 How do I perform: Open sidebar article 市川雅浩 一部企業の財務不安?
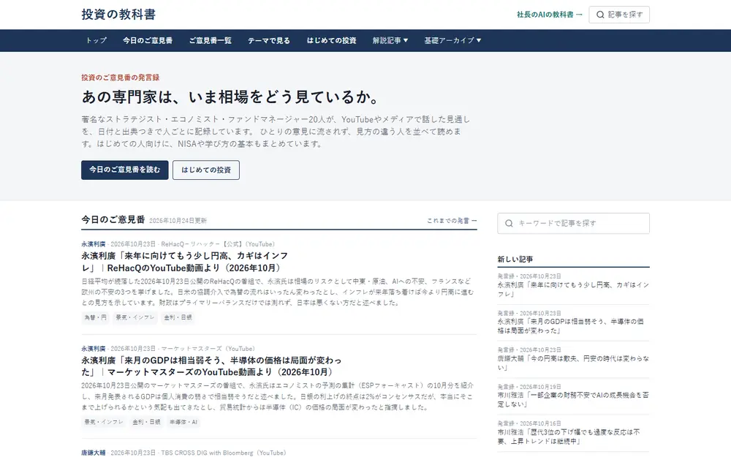(573, 400)
